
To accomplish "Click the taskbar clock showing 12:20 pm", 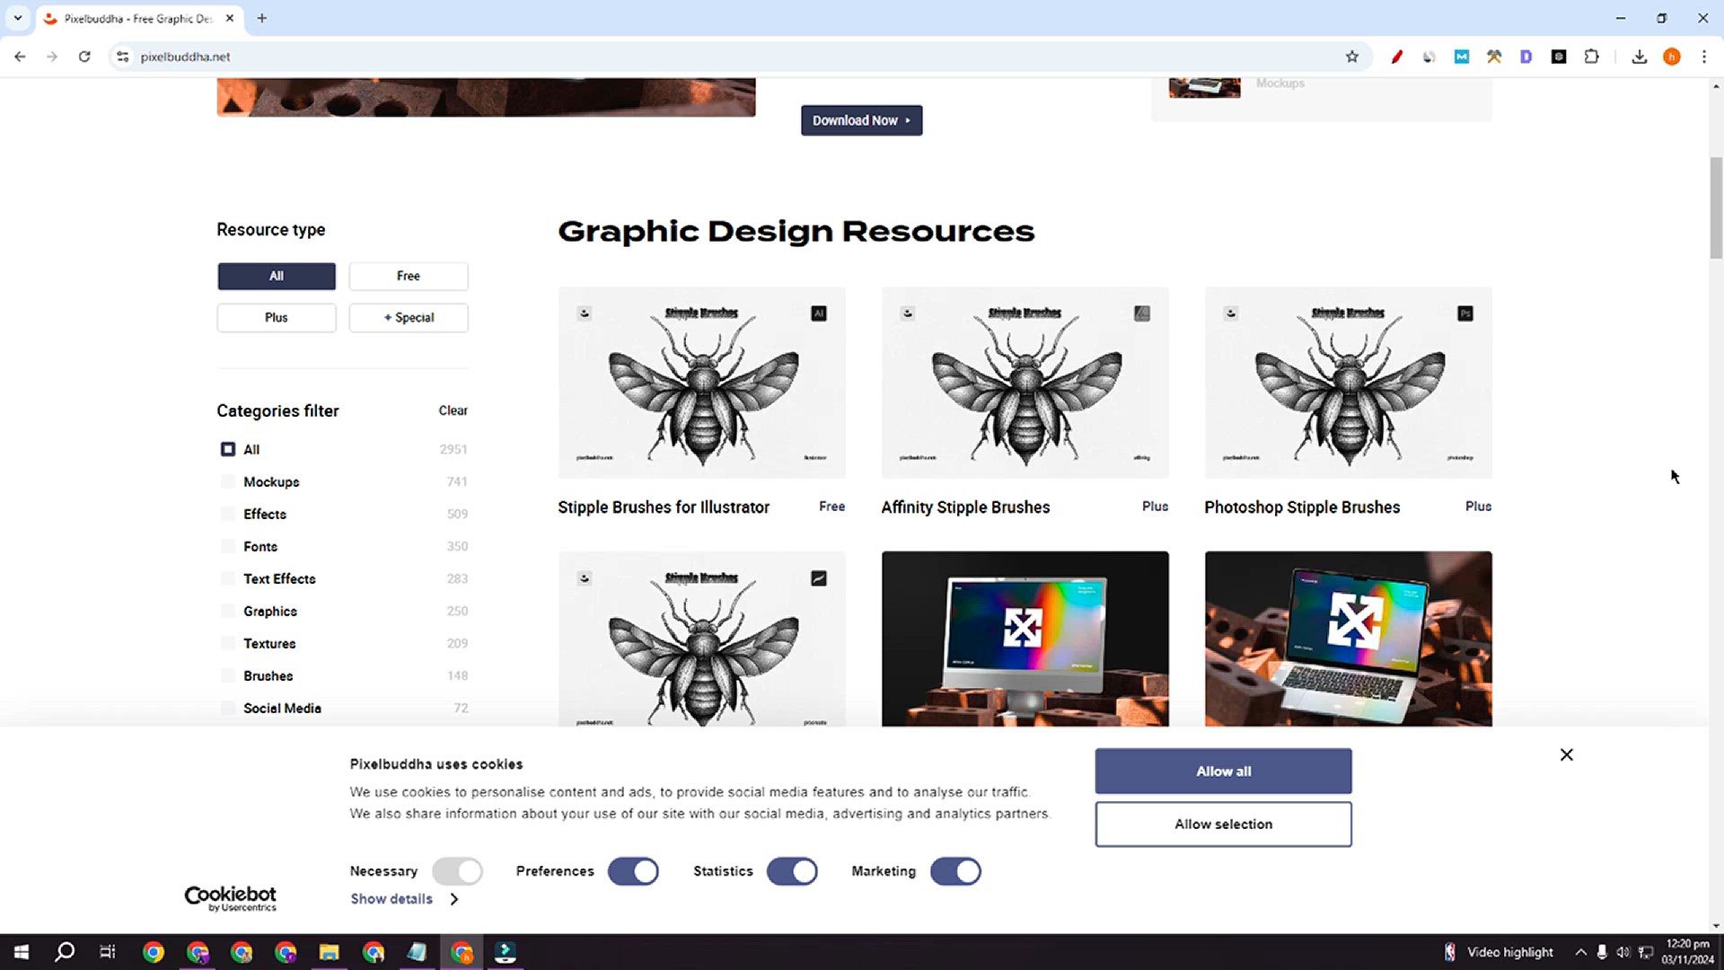I will pos(1687,952).
